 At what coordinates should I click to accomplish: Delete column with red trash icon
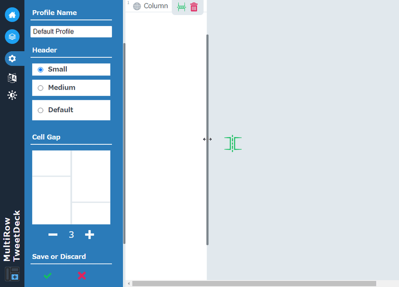point(194,7)
